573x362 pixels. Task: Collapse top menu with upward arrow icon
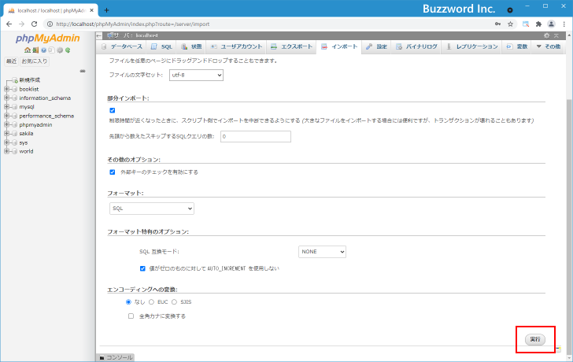(x=556, y=35)
